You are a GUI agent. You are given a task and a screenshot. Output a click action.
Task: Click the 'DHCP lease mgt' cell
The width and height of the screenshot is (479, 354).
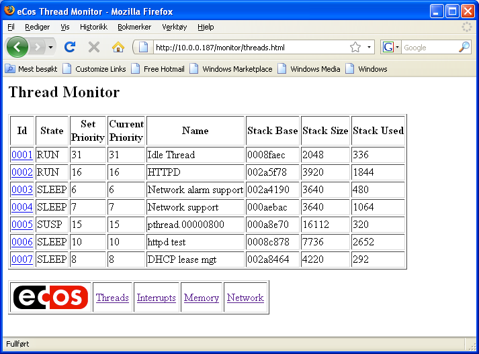(195, 259)
